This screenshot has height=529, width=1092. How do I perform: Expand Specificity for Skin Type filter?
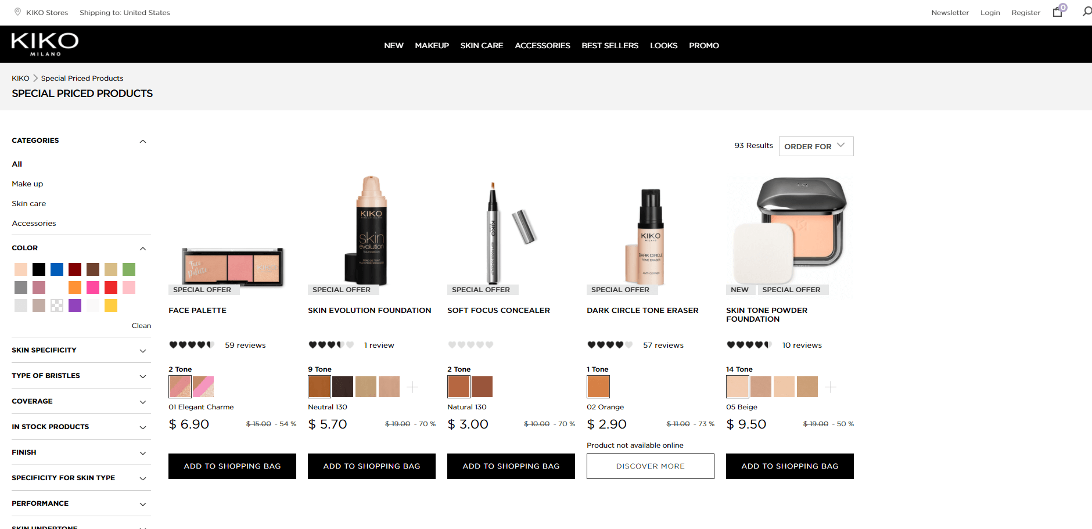click(143, 478)
